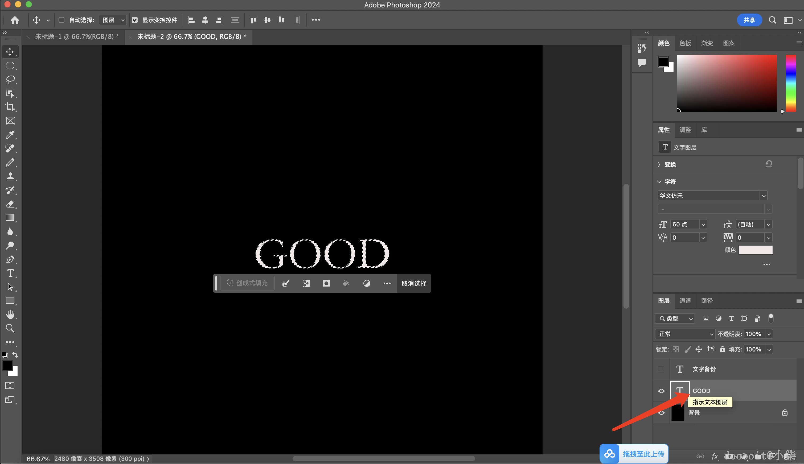Select the Hand tool

click(10, 314)
